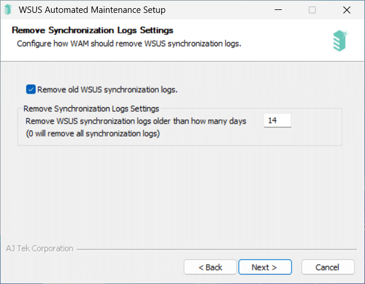Click the teal WAM logo in header

(x=340, y=41)
